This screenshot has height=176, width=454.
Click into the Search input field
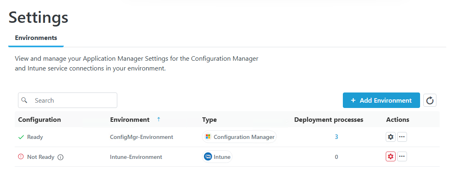pos(74,100)
